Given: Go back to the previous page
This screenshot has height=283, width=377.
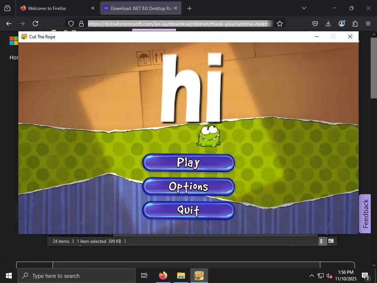Looking at the screenshot, I should pos(9,24).
